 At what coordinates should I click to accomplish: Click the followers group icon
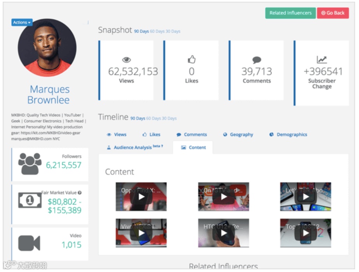(x=30, y=164)
